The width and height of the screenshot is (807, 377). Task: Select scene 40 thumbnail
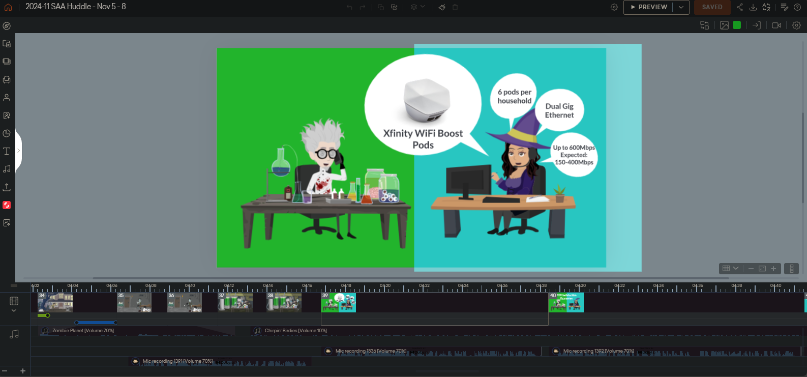[566, 302]
